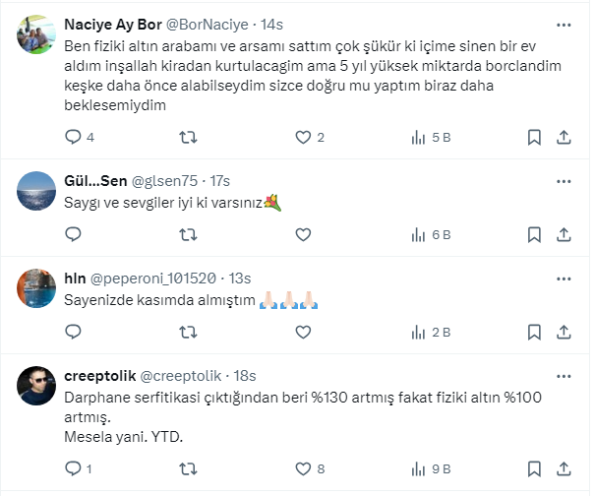
Task: Reply to Gül...Sen's tweet
Action: pyautogui.click(x=73, y=235)
